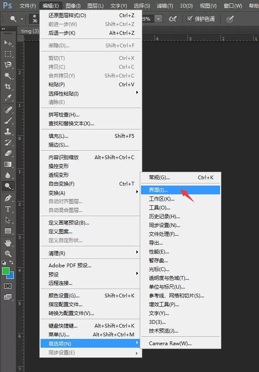Select the Path Selection tool
Viewport: 259px width, 372px height.
pyautogui.click(x=8, y=220)
